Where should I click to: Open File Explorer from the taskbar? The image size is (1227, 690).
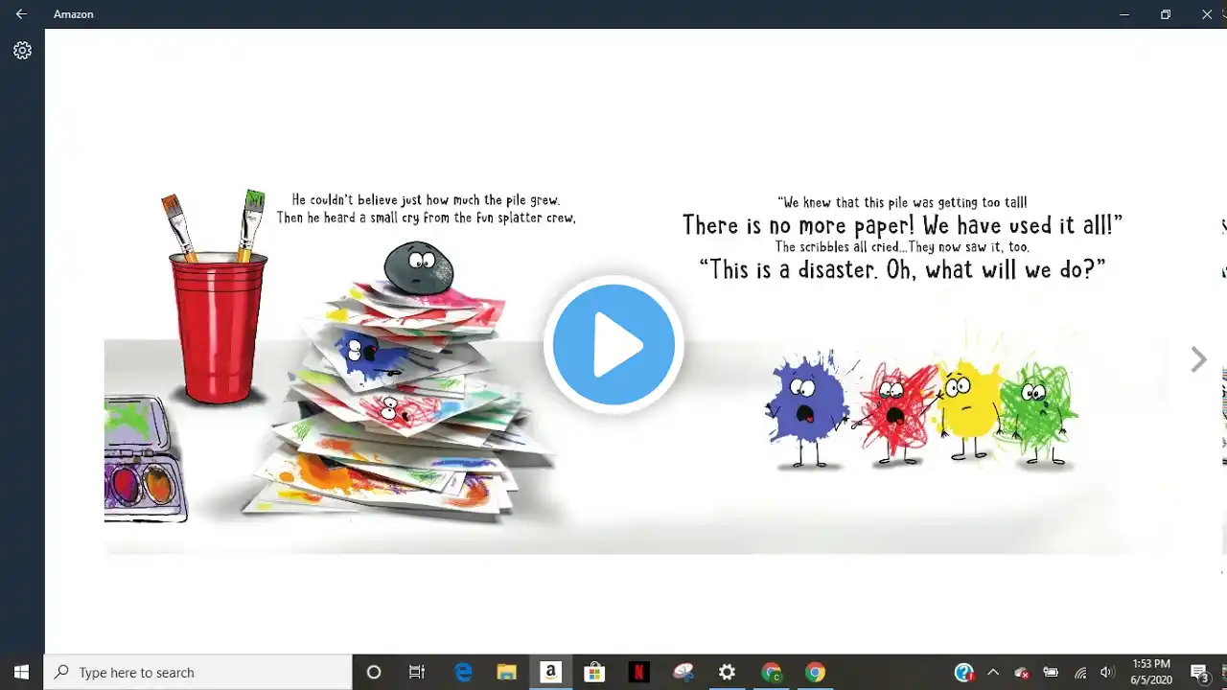[506, 672]
